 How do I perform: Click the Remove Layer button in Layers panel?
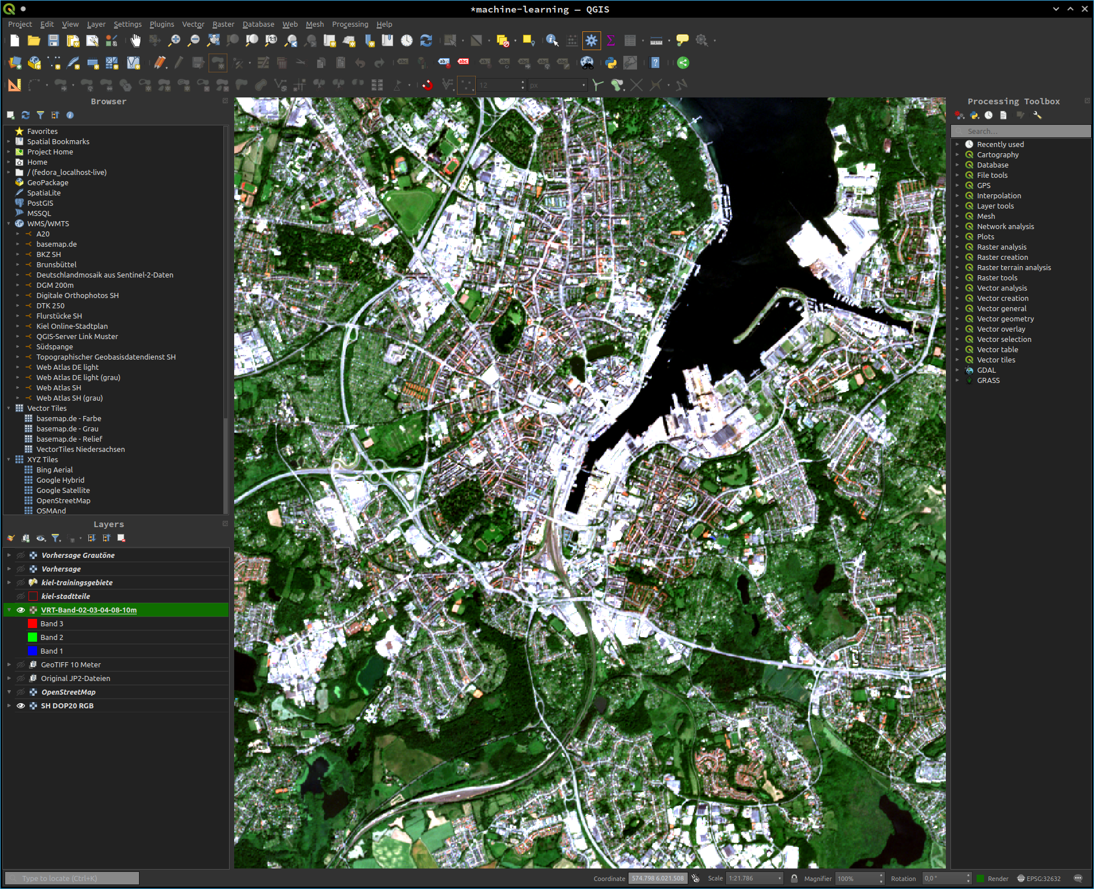(120, 538)
